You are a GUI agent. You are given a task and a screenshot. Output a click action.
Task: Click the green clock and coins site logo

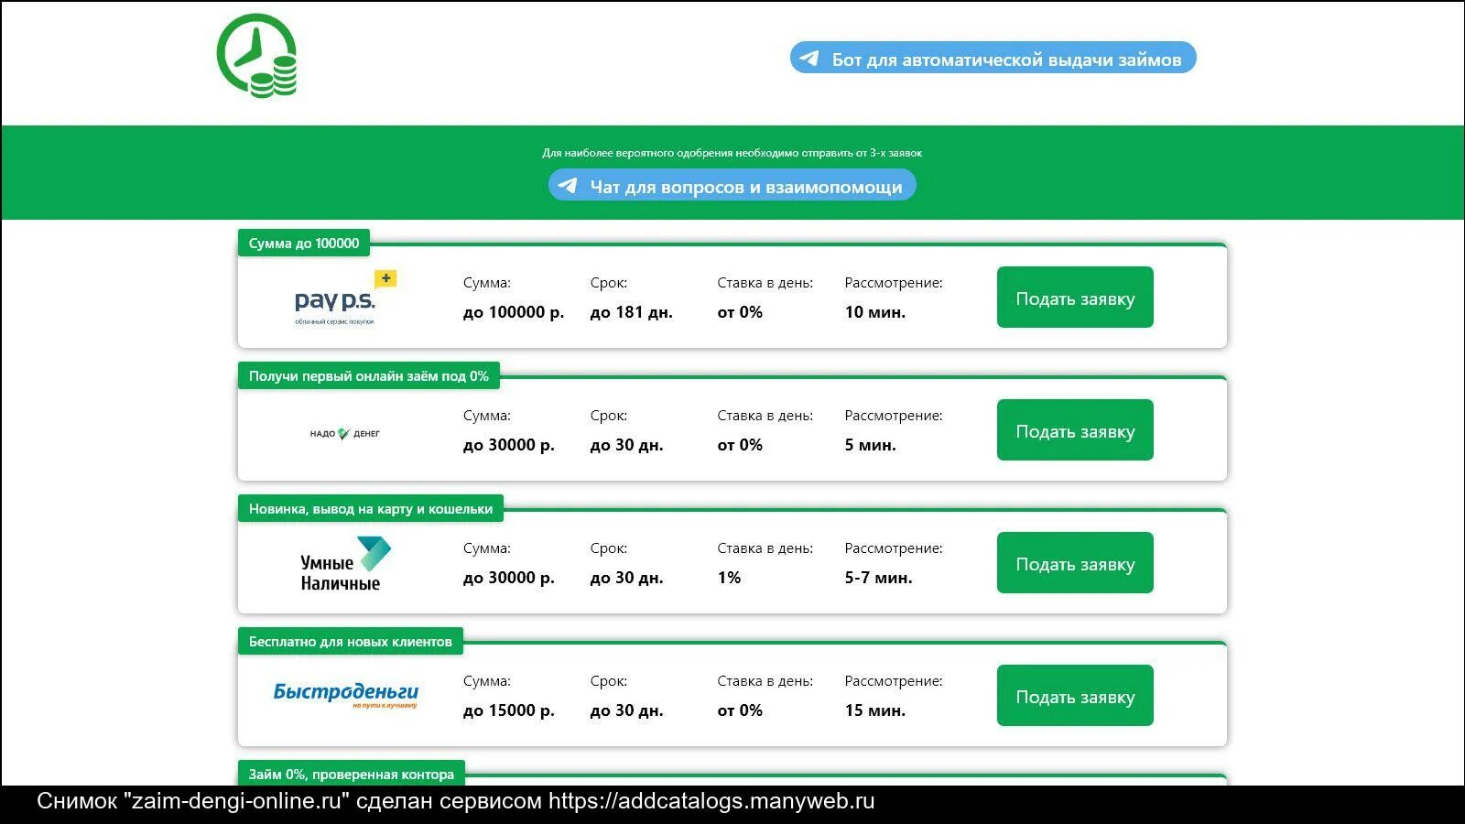(x=257, y=56)
